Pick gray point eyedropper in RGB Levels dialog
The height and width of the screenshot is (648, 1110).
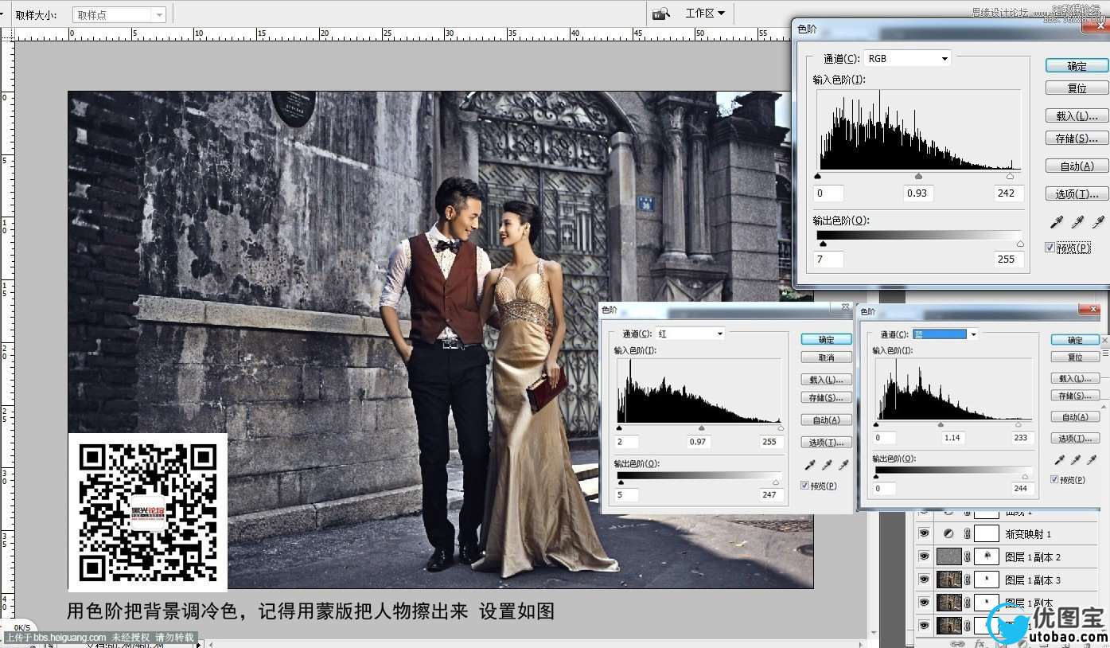tap(1078, 222)
